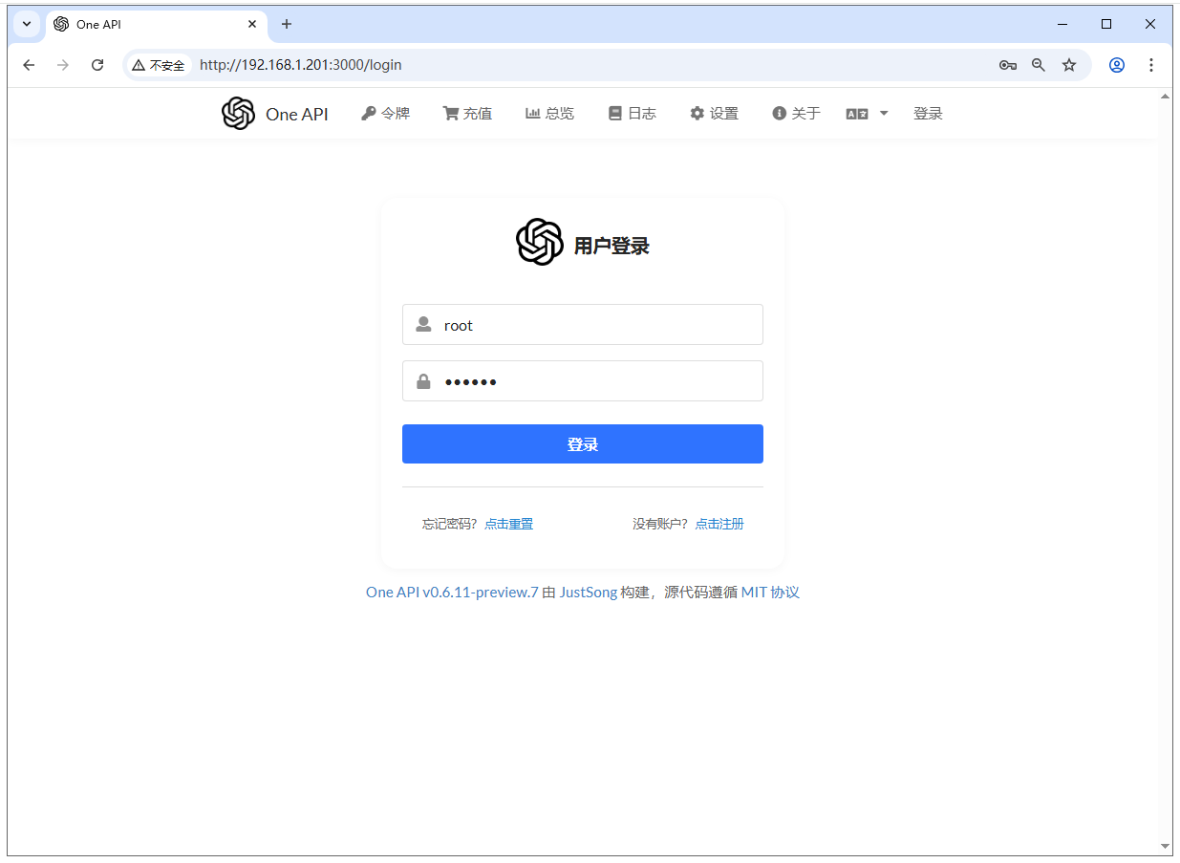This screenshot has height=863, width=1180.
Task: Click the 不安全 site security warning chip
Action: [159, 66]
